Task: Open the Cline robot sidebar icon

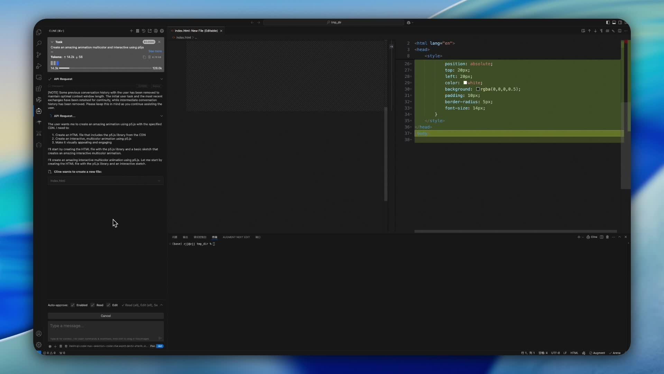Action: (x=39, y=111)
